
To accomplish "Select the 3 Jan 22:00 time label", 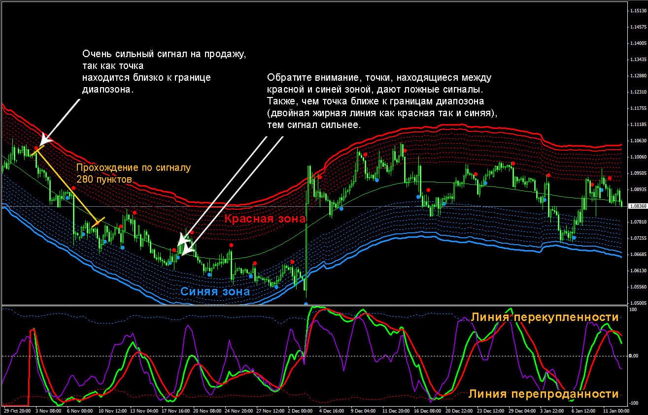I will 553,410.
